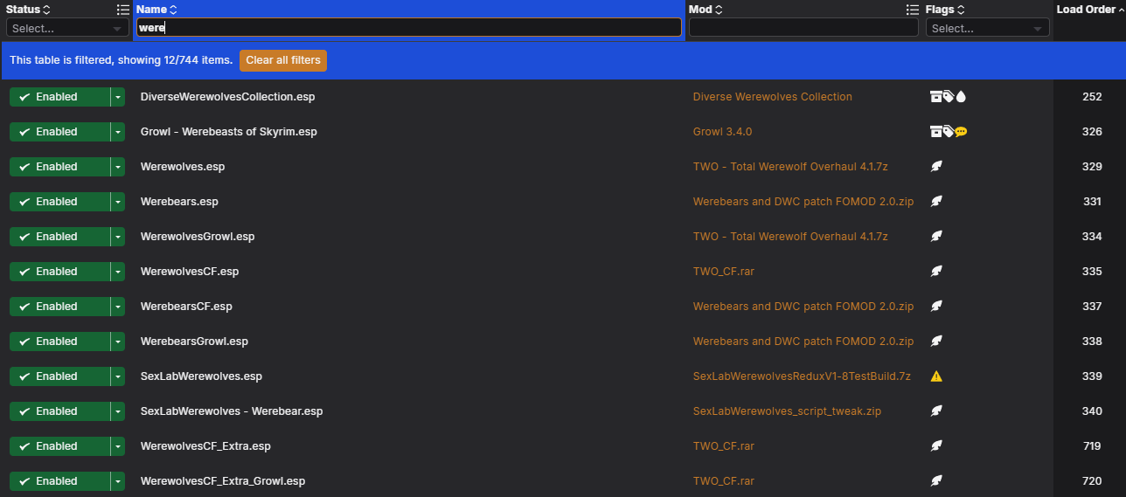This screenshot has width=1126, height=497.
Task: Click yellow message bubble icon on Growl row
Action: [x=961, y=132]
